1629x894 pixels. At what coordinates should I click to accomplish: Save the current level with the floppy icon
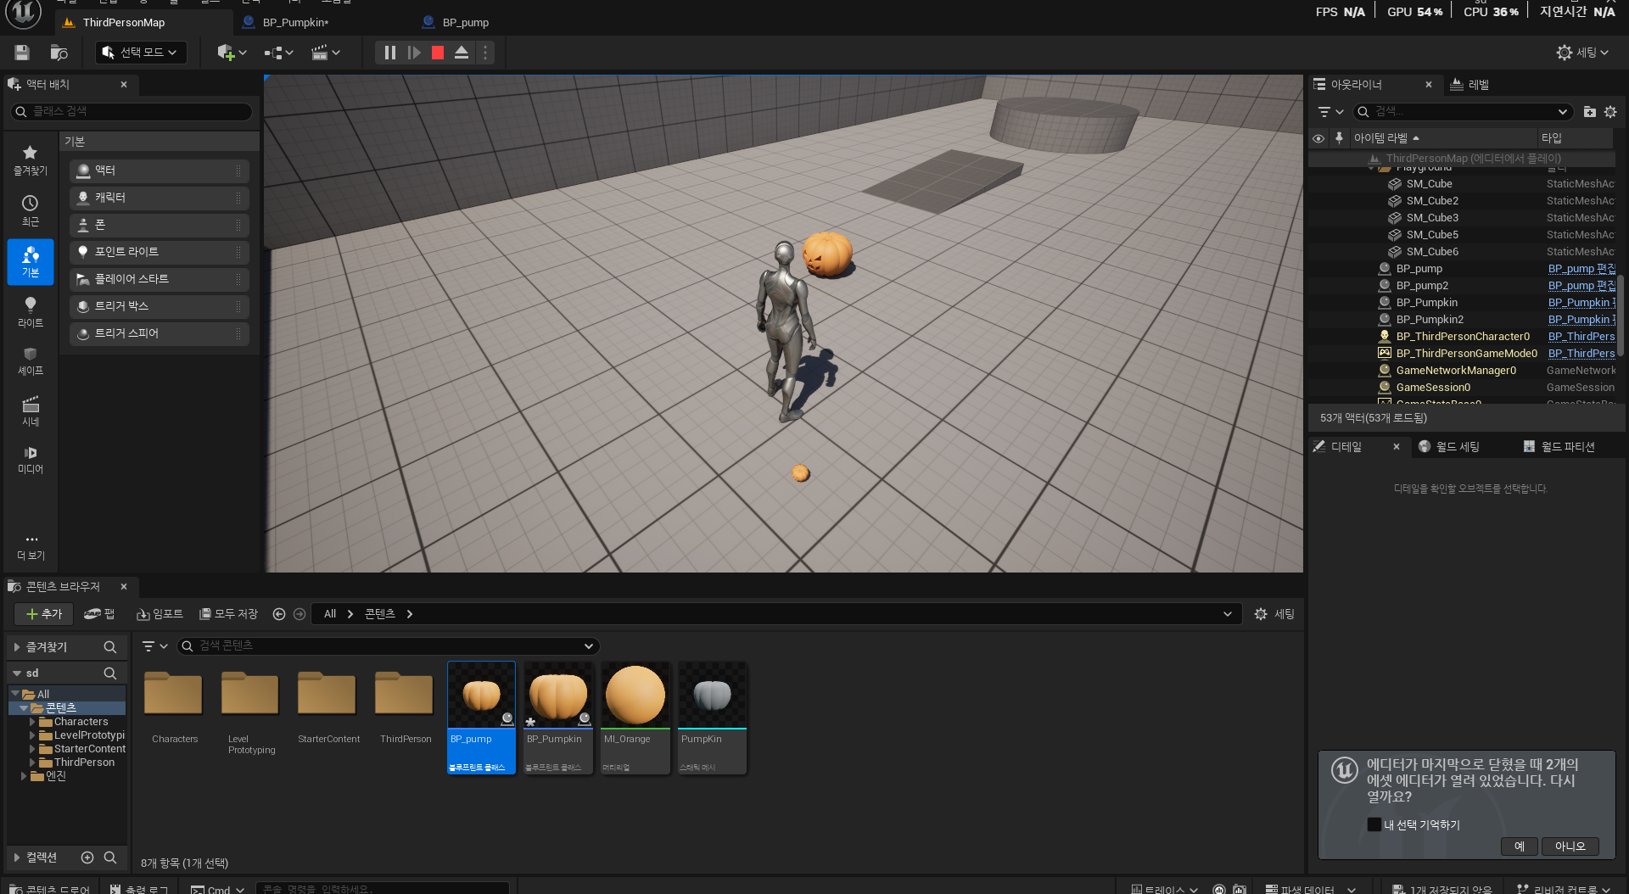[22, 53]
